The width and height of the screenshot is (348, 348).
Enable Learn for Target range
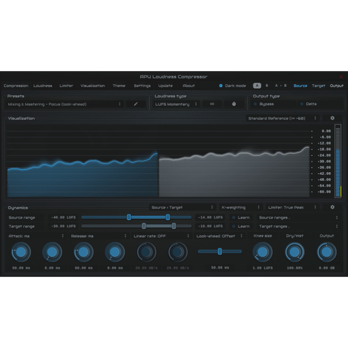(241, 226)
